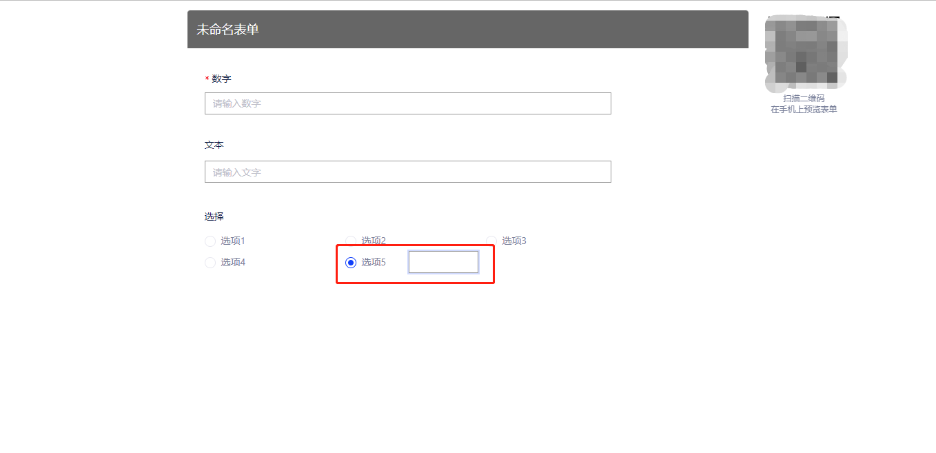Viewport: 936px width, 453px height.
Task: Click the 未命名表单 form title
Action: [228, 30]
